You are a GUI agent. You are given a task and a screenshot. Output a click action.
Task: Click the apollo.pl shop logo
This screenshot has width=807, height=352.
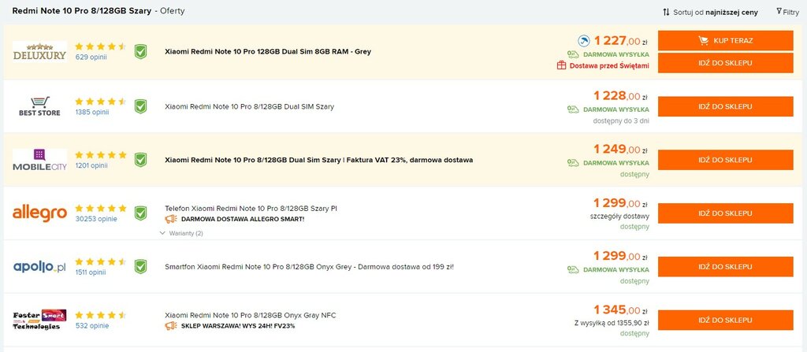pyautogui.click(x=39, y=267)
